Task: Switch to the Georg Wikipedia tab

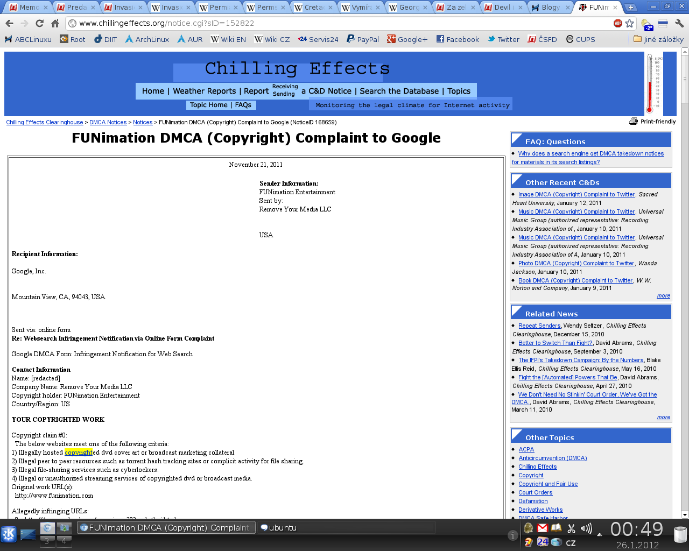Action: pyautogui.click(x=407, y=7)
